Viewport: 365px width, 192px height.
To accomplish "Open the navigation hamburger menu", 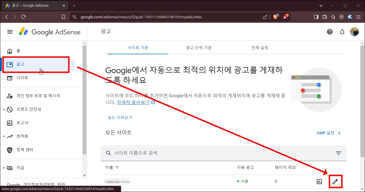I will tap(10, 32).
